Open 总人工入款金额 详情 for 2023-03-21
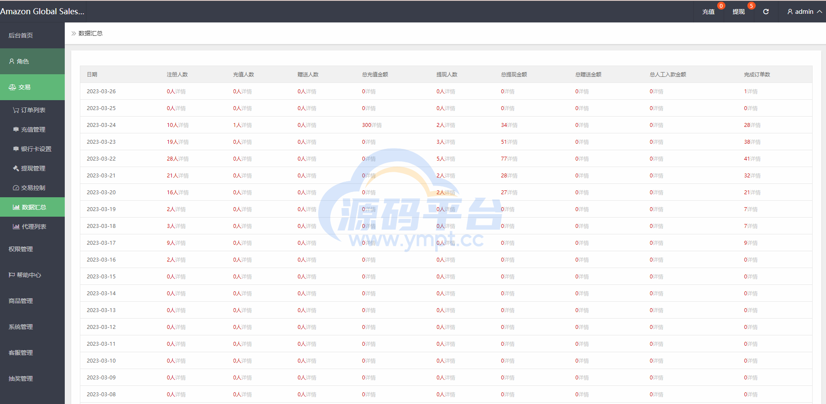826x404 pixels. [658, 176]
